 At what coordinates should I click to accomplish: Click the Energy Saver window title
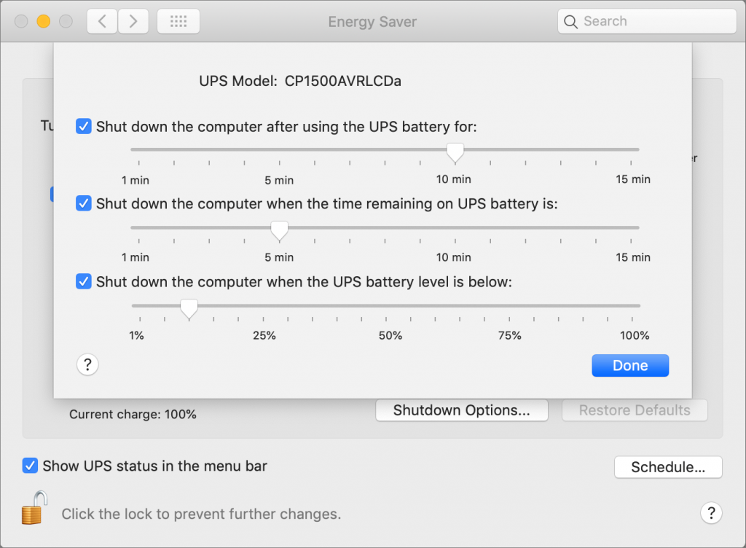tap(372, 22)
